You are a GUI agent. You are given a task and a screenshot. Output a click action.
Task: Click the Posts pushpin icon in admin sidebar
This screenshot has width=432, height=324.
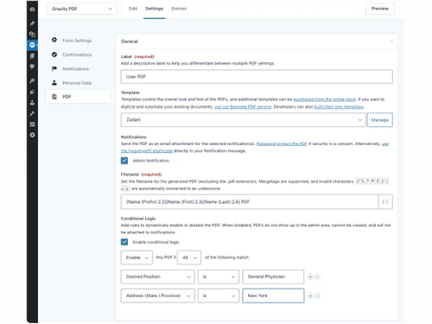(32, 23)
